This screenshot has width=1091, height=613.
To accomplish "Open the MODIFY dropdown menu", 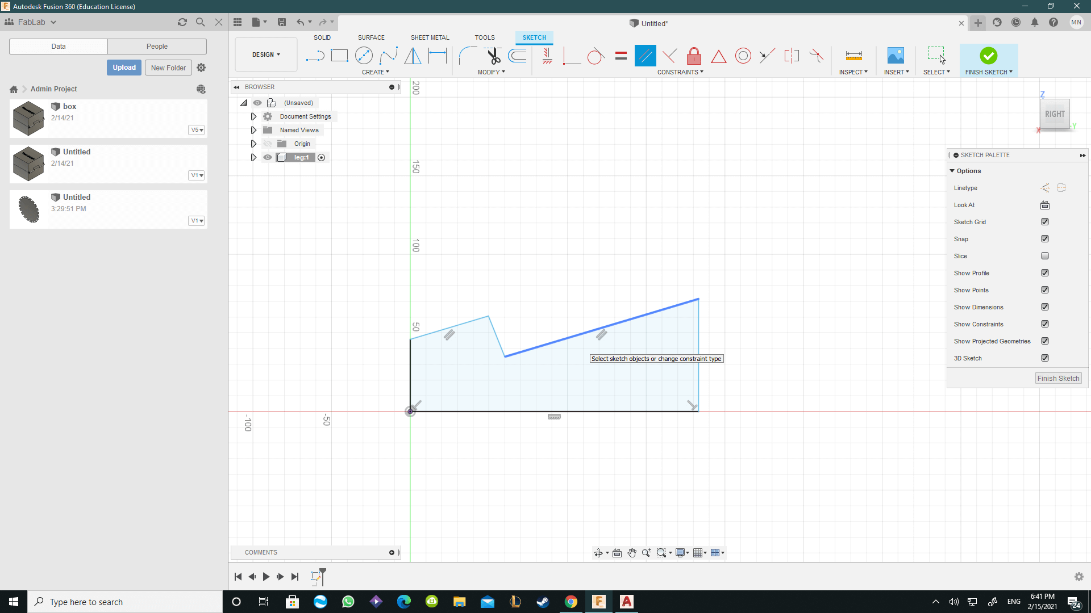I will 491,72.
